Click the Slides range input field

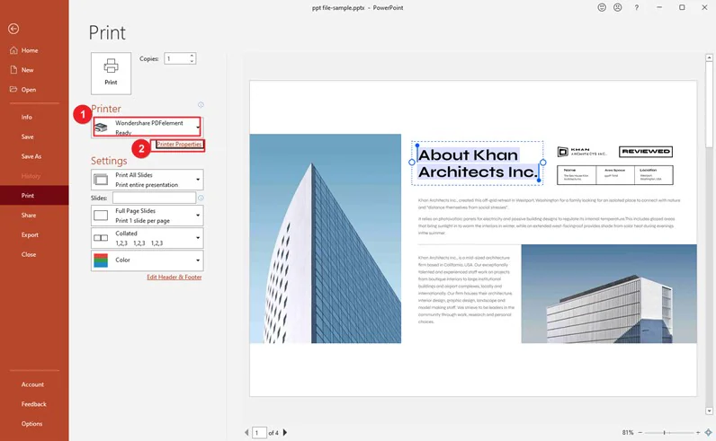[x=155, y=198]
